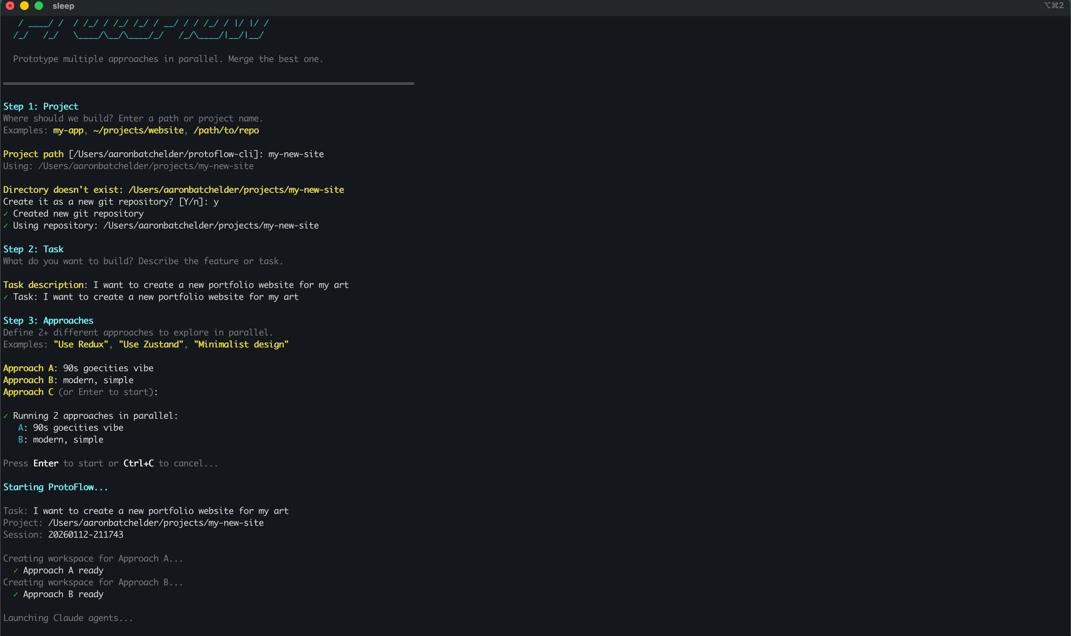Click the yellow minimize window button
The image size is (1071, 636).
pyautogui.click(x=24, y=6)
